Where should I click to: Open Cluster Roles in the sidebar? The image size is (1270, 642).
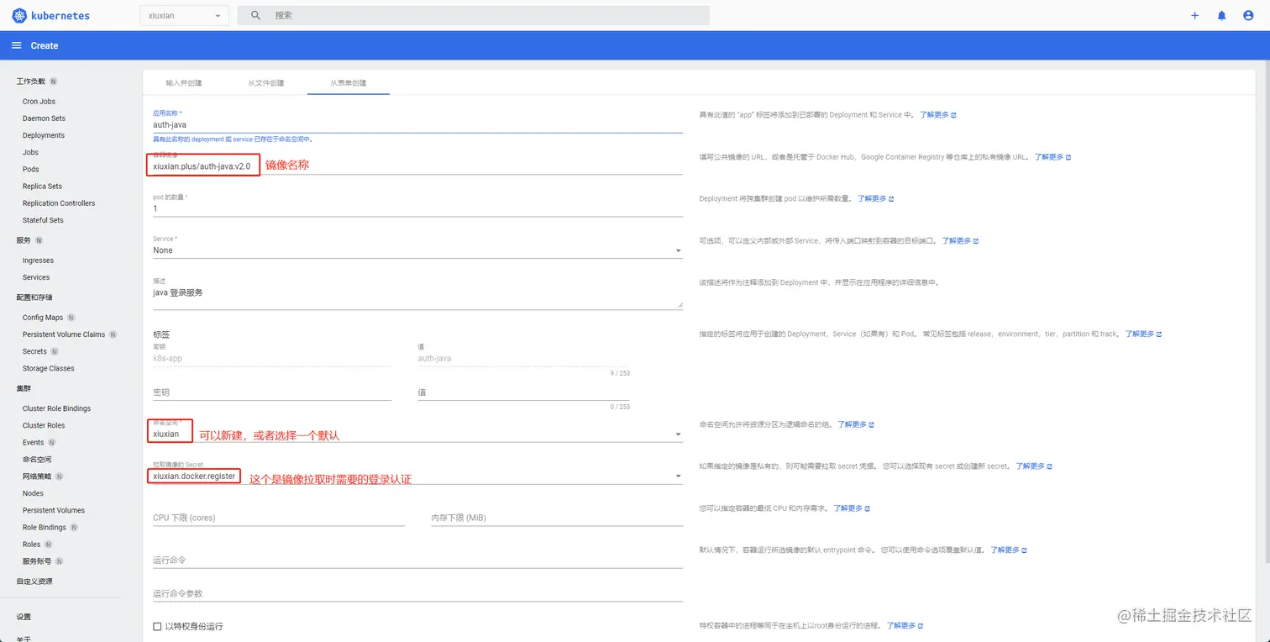pos(44,425)
